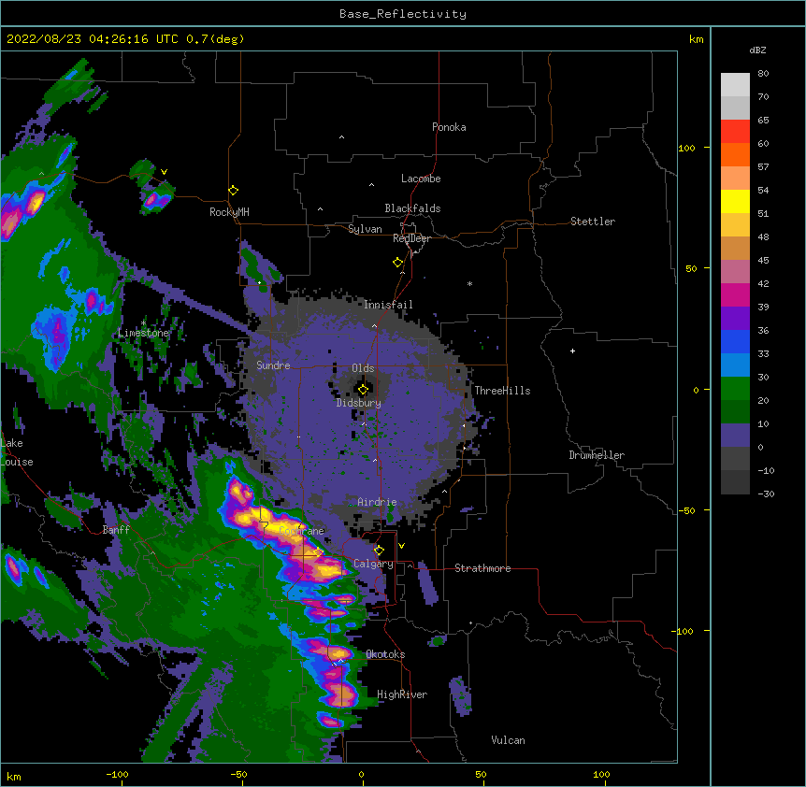Click the Stettler city label
This screenshot has height=787, width=806.
(593, 222)
